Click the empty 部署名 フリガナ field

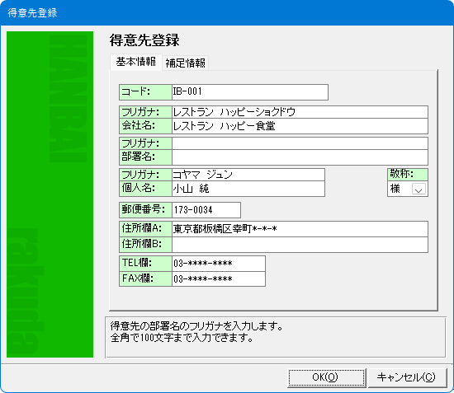coord(300,143)
